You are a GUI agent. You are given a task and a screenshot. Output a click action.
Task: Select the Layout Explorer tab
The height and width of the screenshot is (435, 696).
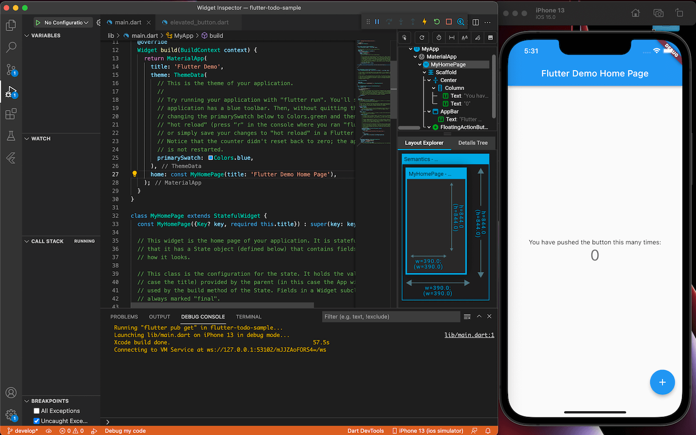click(424, 143)
